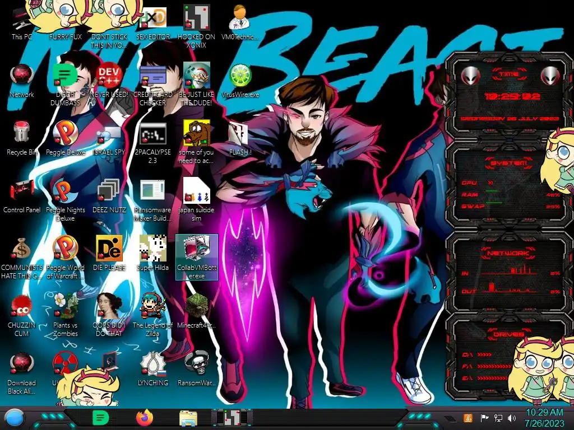
Task: Select the OOPS DID I DO THAT portrait icon
Action: point(109,315)
